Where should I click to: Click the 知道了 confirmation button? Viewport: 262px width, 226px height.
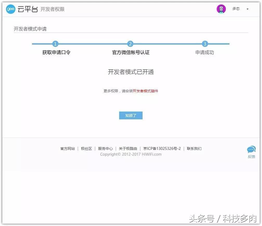pos(131,115)
